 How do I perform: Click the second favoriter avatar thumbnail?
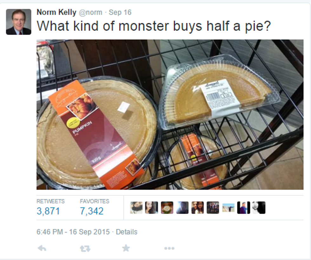152,208
